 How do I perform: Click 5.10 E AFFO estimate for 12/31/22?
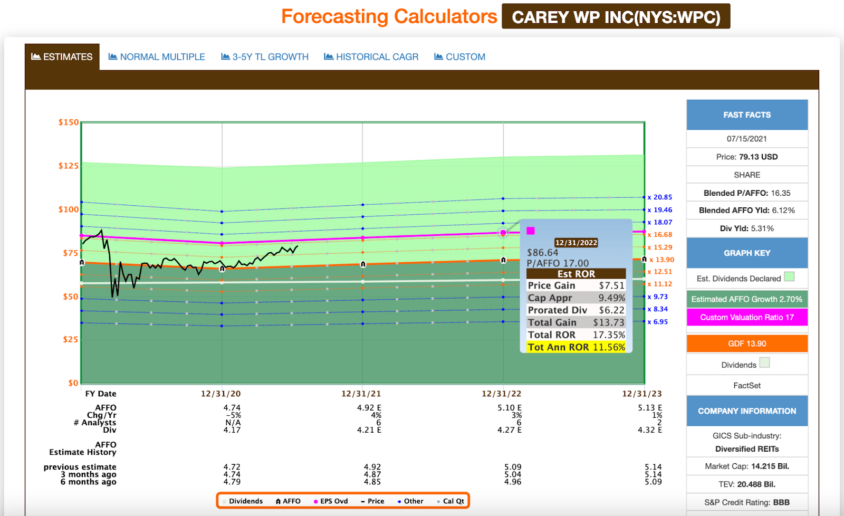[510, 408]
